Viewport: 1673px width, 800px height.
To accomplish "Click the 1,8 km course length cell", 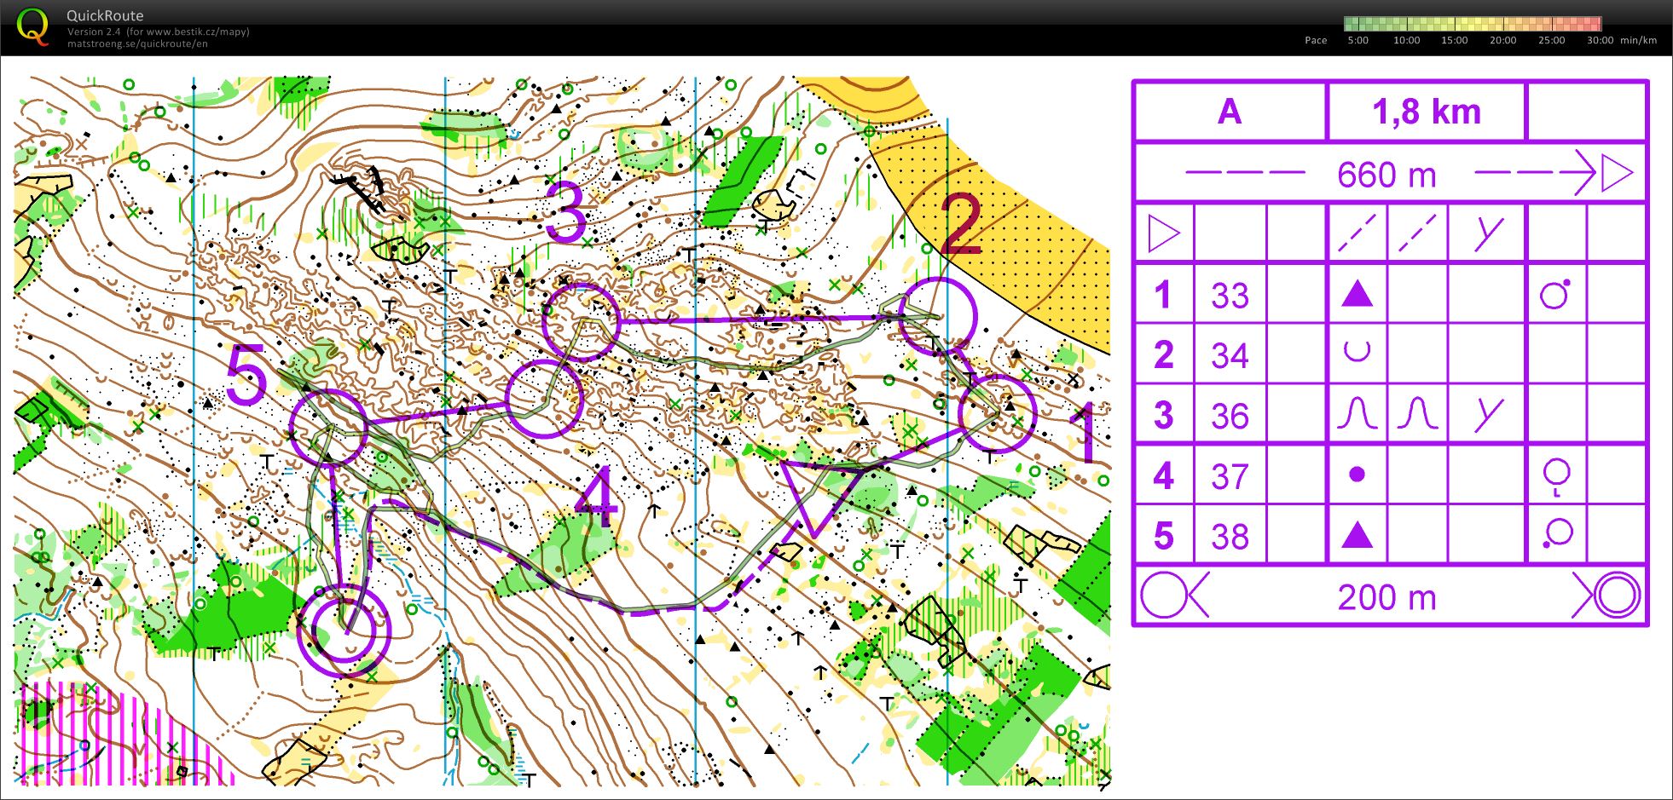I will coord(1426,112).
